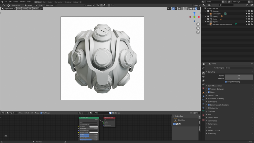Viewport: 254px width, 143px height.
Task: Click the zoom magnifier icon in viewport
Action: point(198,24)
